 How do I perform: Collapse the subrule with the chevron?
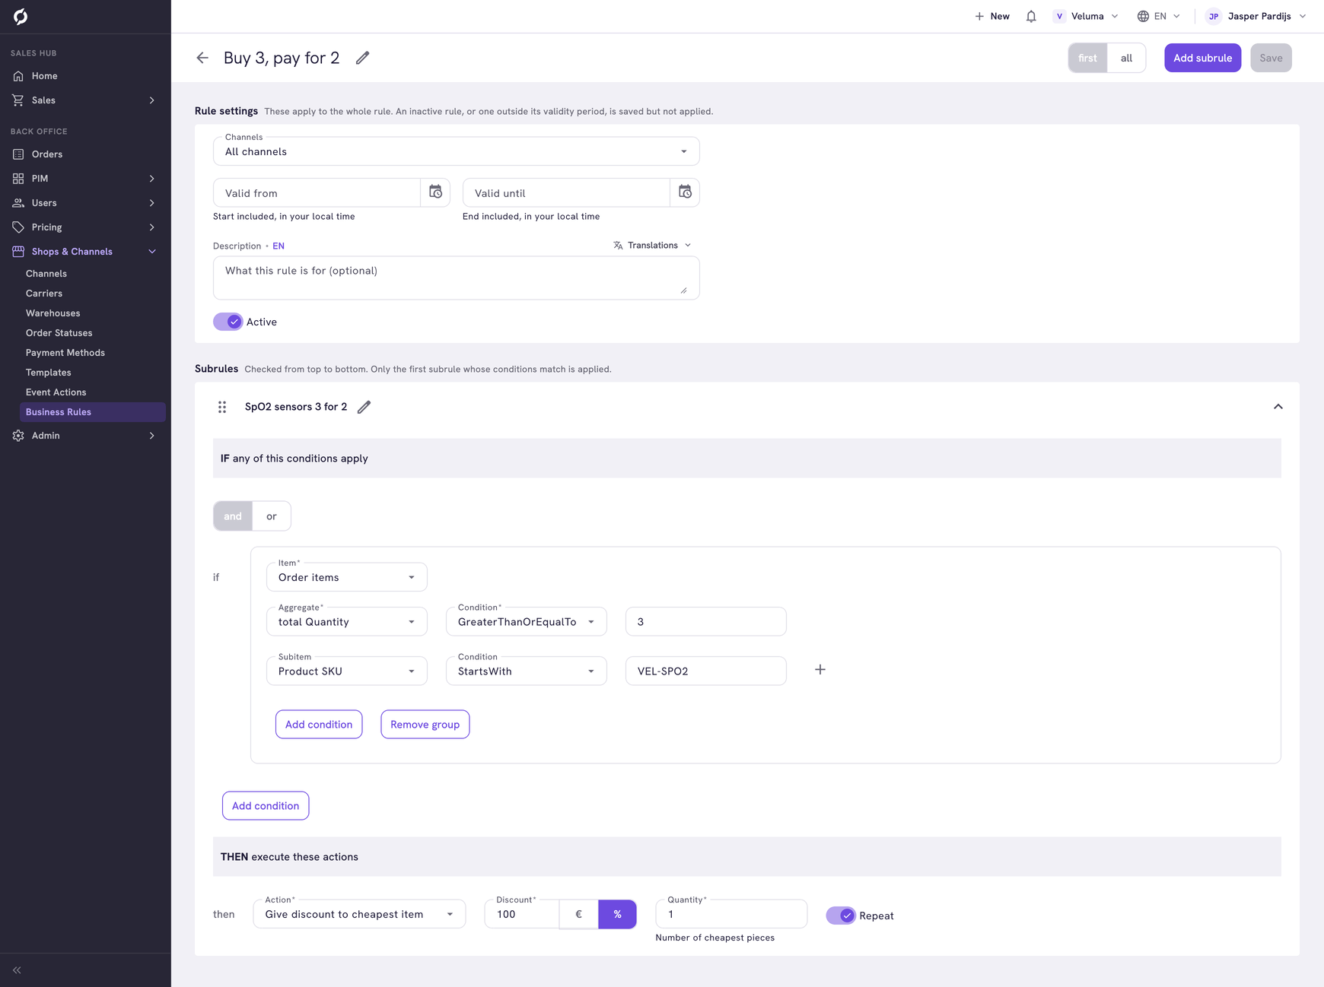[1278, 407]
